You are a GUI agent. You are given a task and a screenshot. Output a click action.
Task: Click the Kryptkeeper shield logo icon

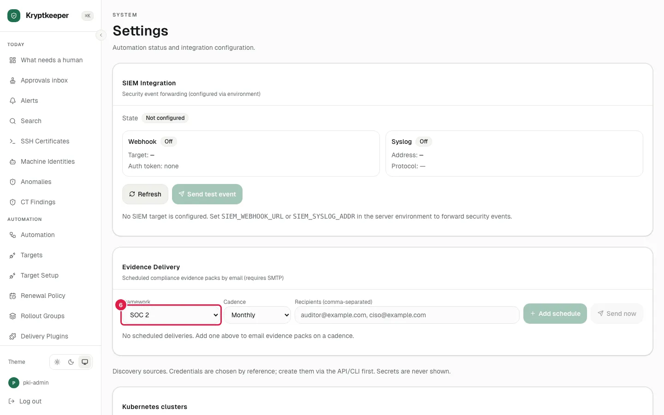point(14,16)
